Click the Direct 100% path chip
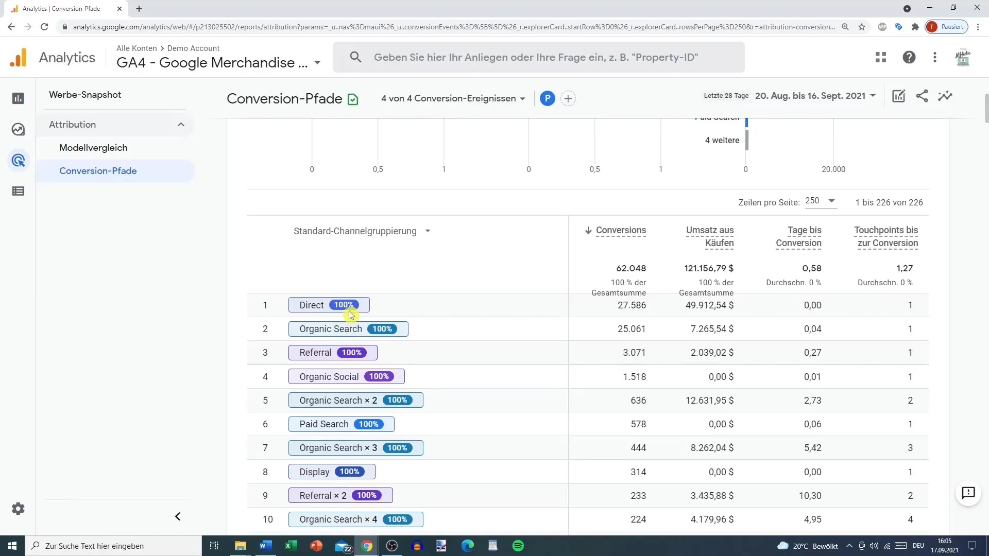Screen dimensions: 989x556 (329, 305)
